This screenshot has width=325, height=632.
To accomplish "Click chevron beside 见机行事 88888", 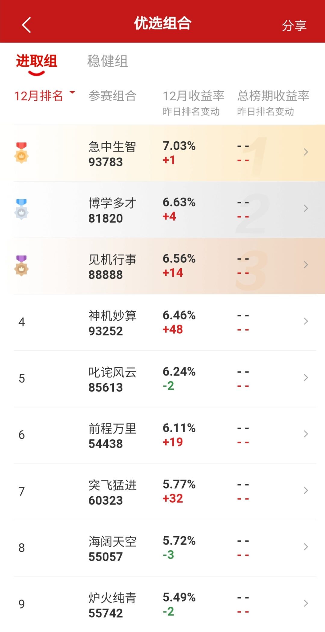I will tap(306, 265).
